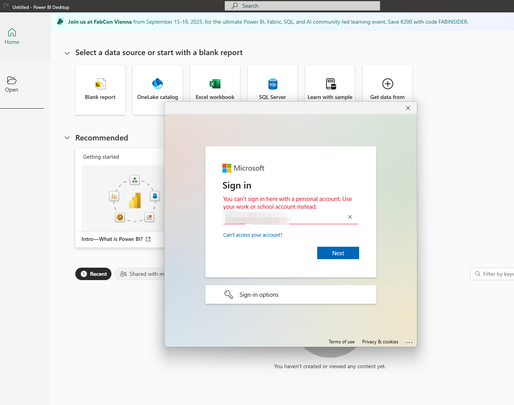Screen dimensions: 514x405
Task: Pick the Excel workbook icon
Action: [x=215, y=84]
